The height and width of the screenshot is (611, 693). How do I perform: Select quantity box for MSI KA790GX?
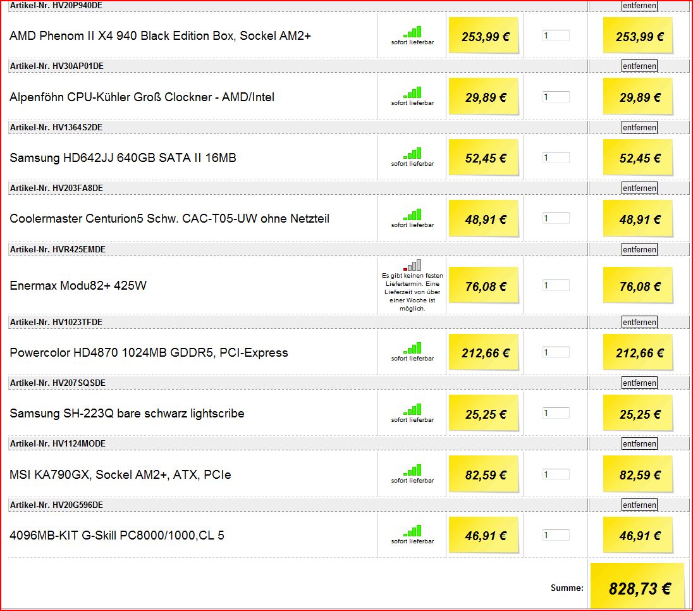pyautogui.click(x=556, y=474)
